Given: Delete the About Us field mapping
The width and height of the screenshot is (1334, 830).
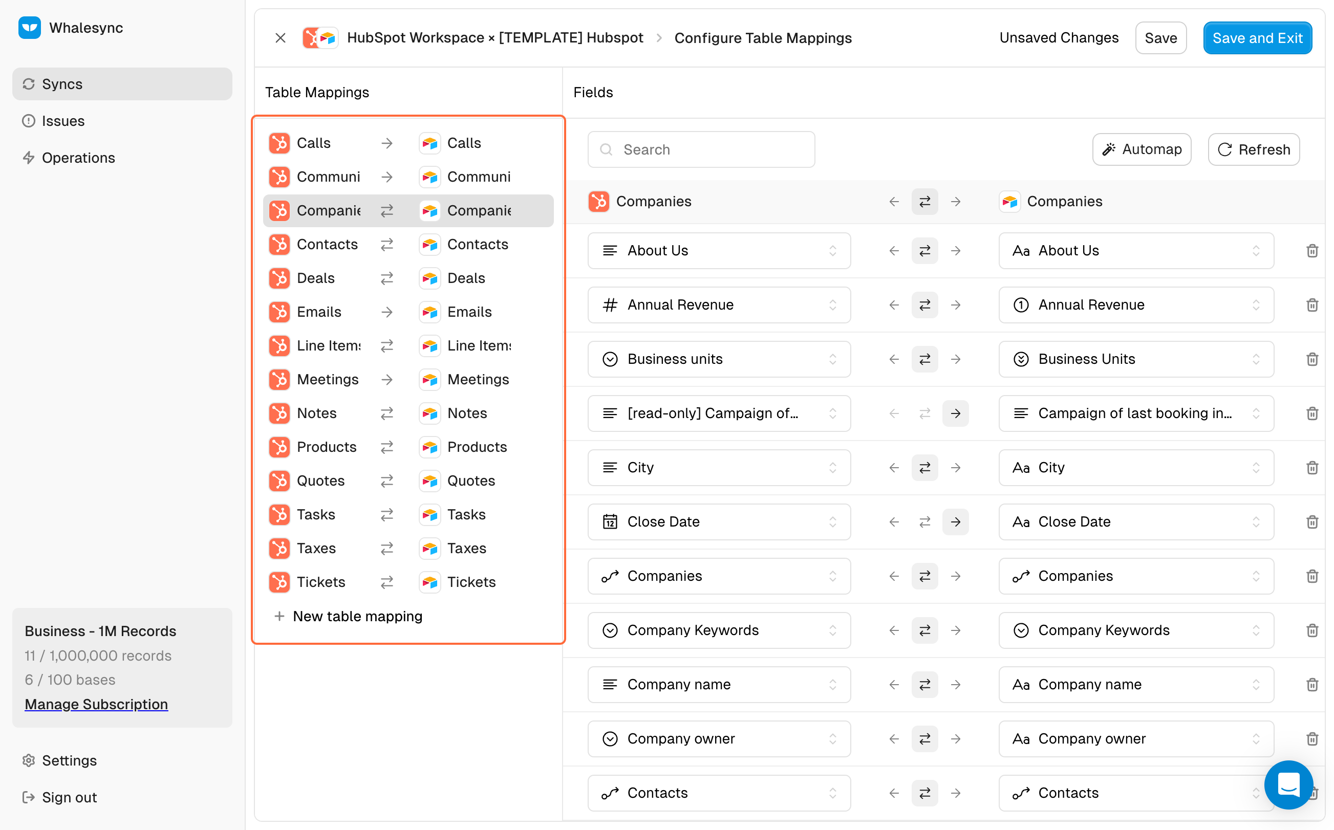Looking at the screenshot, I should pos(1311,251).
